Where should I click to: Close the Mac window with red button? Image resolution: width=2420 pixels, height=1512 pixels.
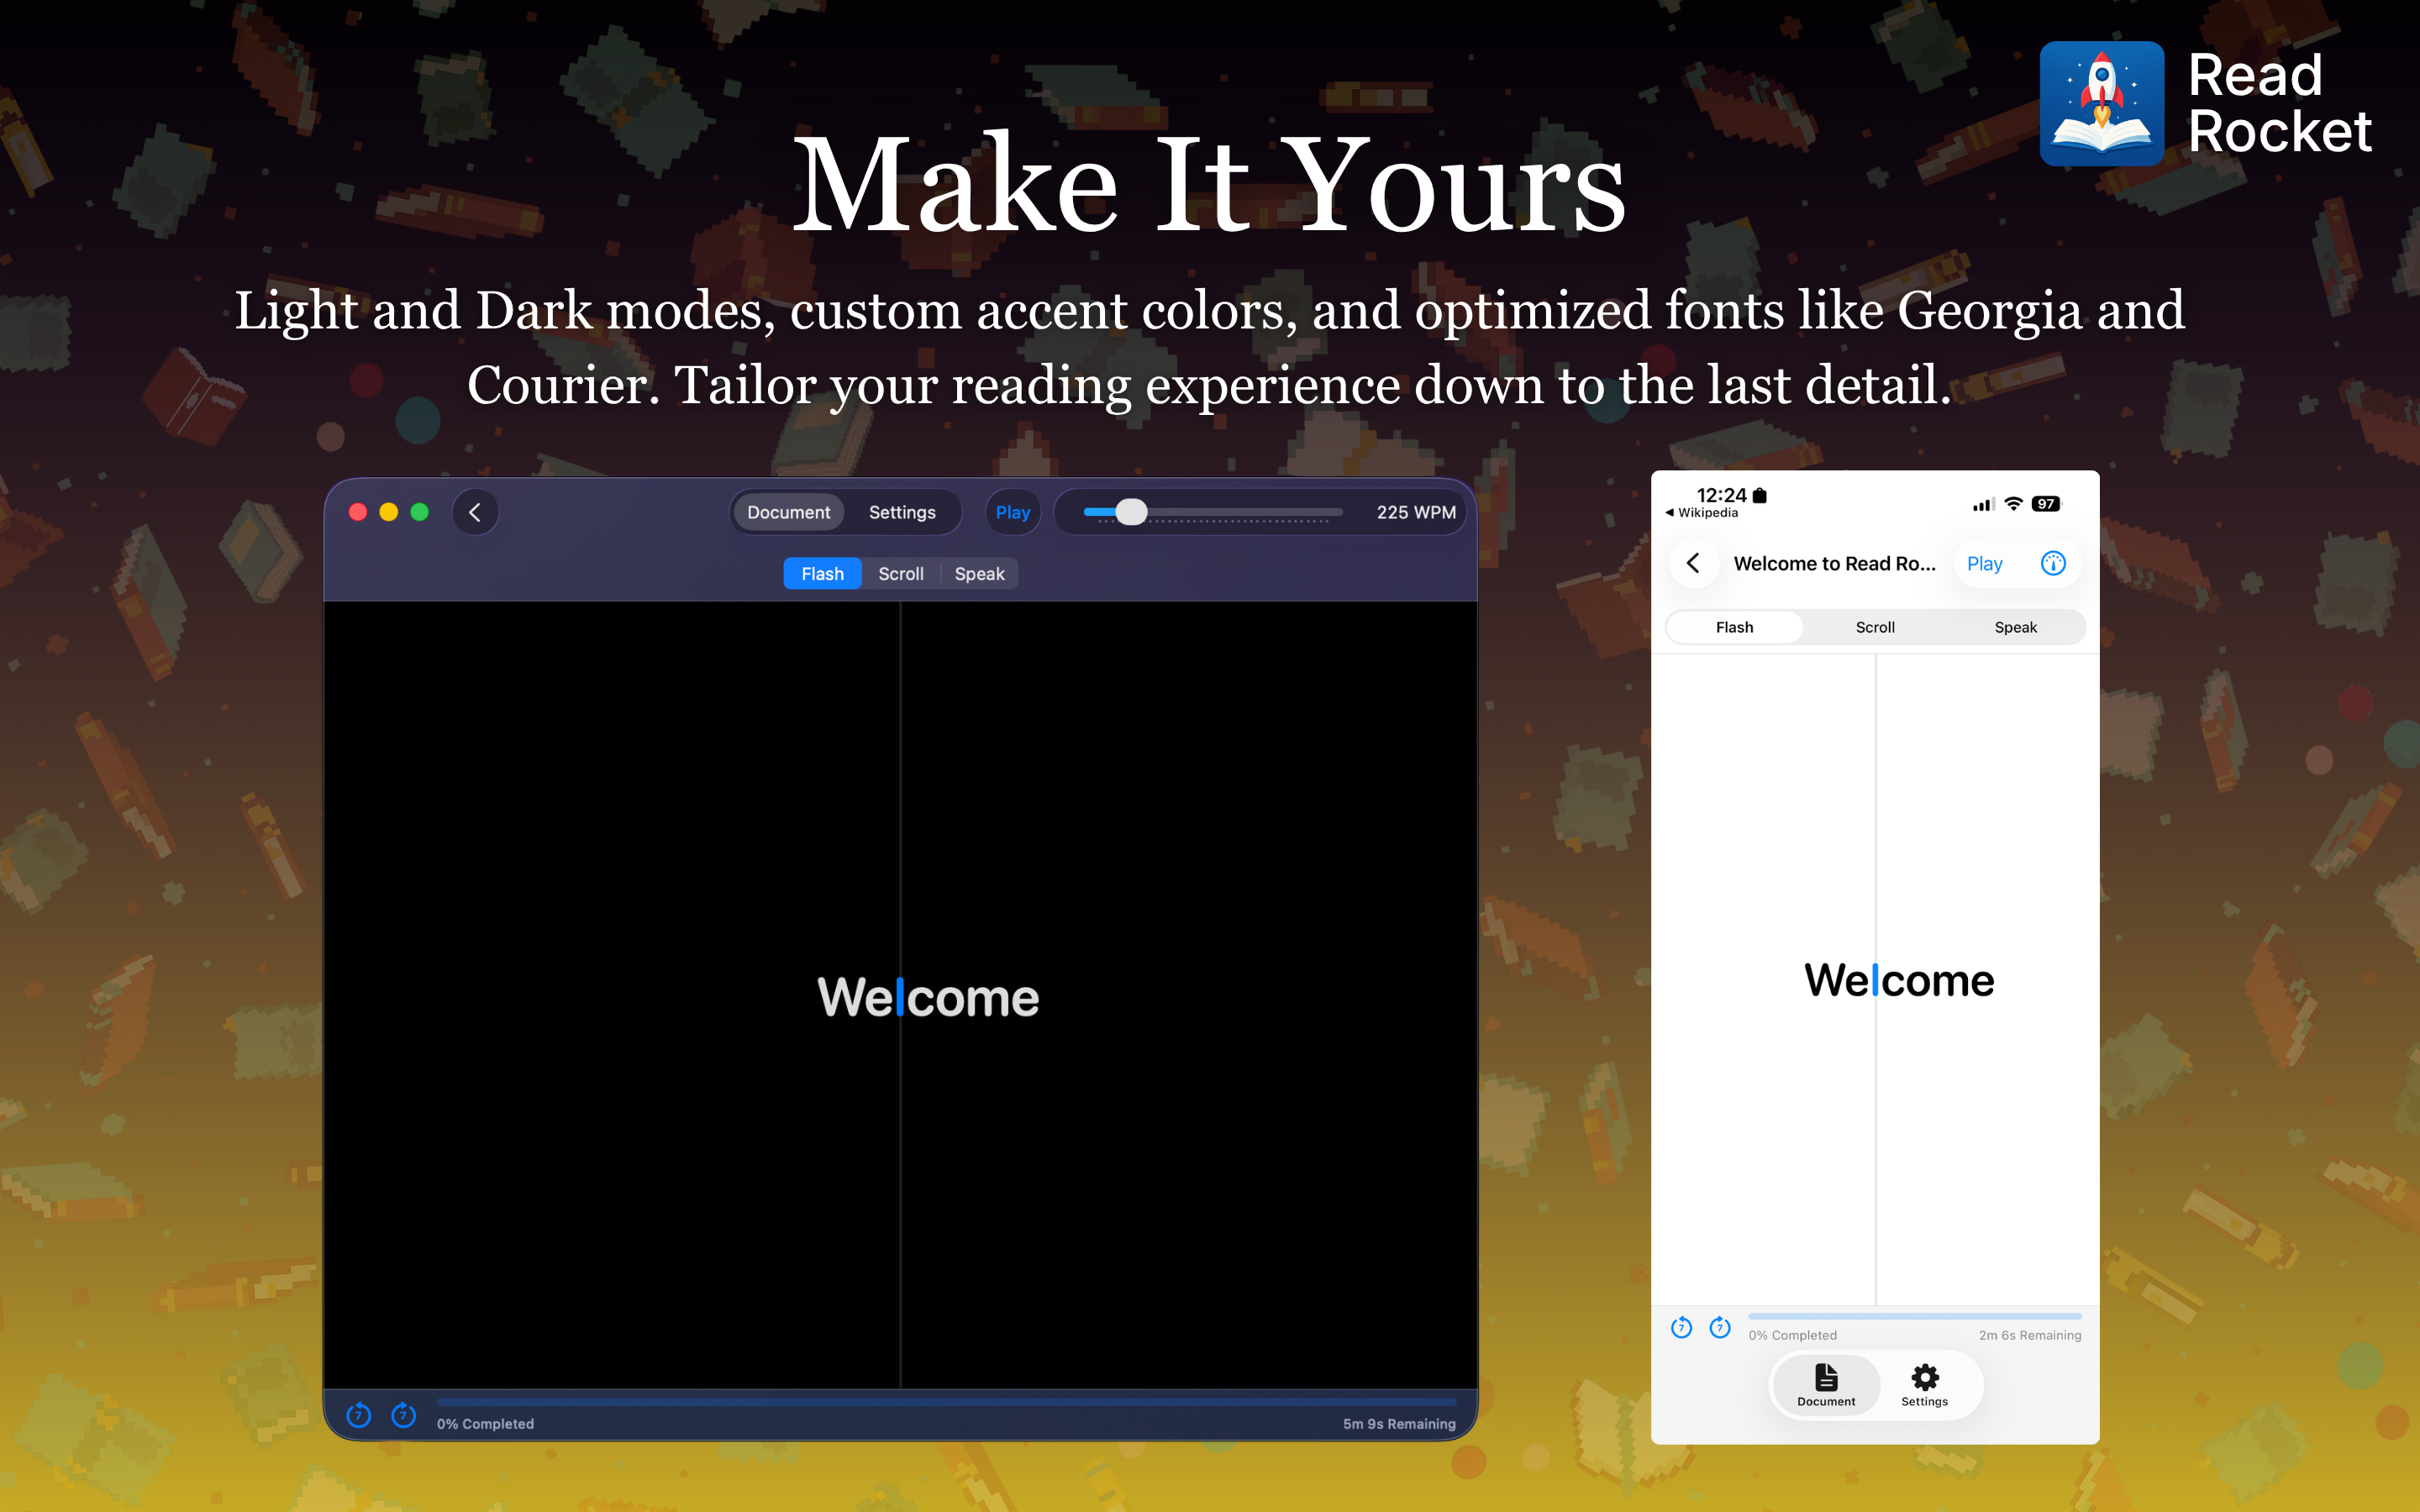pos(358,512)
